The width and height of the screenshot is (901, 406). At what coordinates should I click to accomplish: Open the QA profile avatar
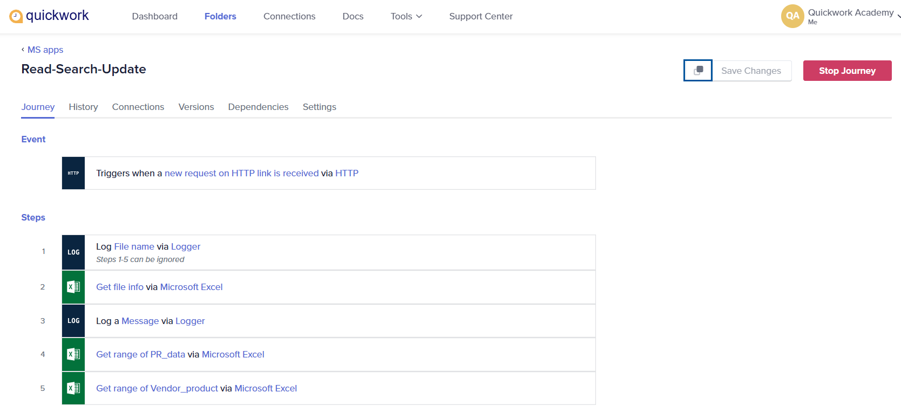tap(792, 16)
